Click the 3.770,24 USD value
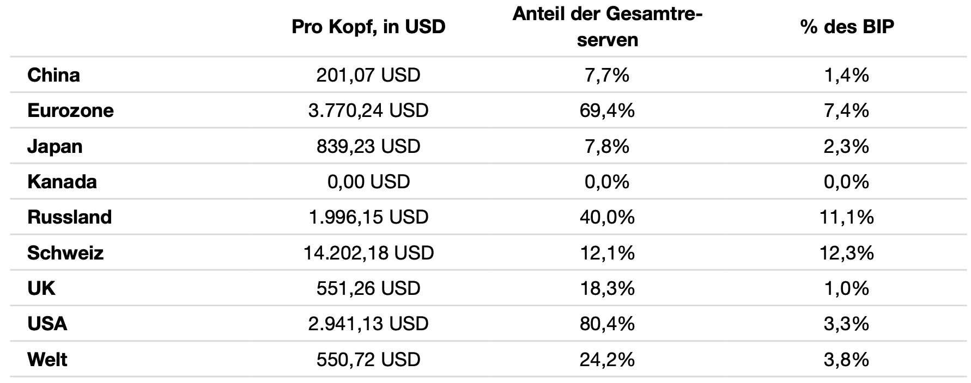Image resolution: width=971 pixels, height=383 pixels. [368, 111]
